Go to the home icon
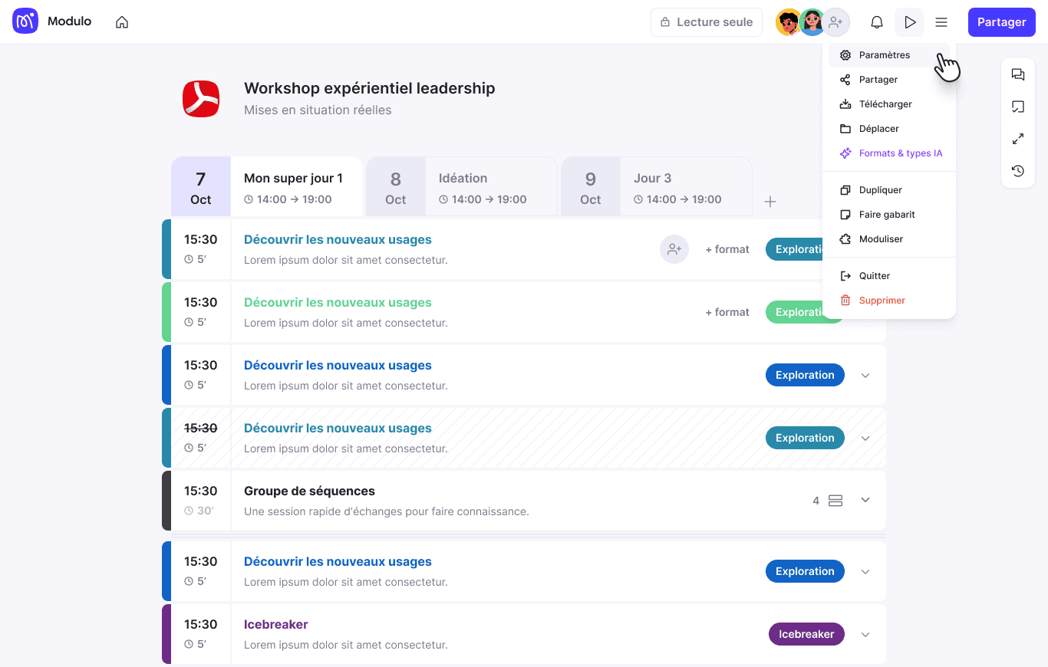The width and height of the screenshot is (1048, 667). click(x=122, y=22)
